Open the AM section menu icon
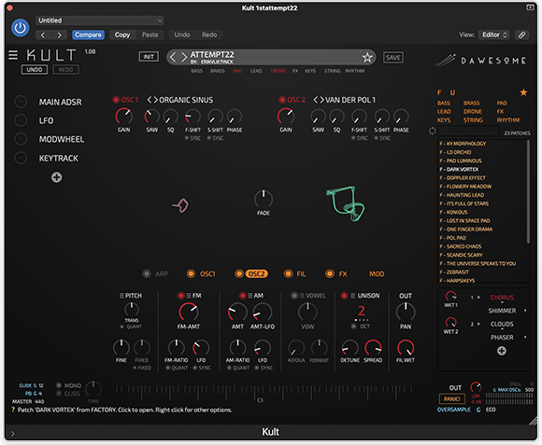This screenshot has height=445, width=542. [250, 296]
